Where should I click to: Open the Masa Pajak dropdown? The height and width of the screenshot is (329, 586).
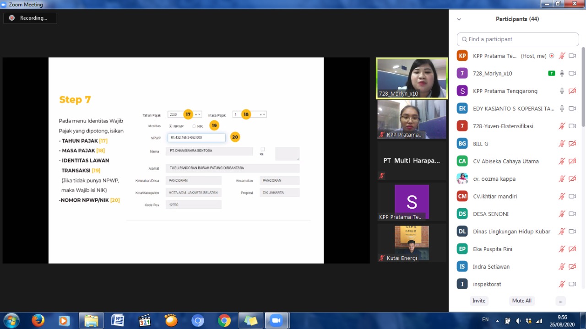(249, 114)
